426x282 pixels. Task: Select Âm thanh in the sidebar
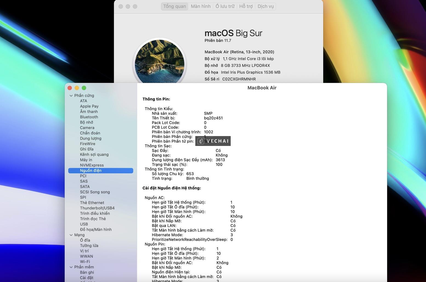click(89, 112)
